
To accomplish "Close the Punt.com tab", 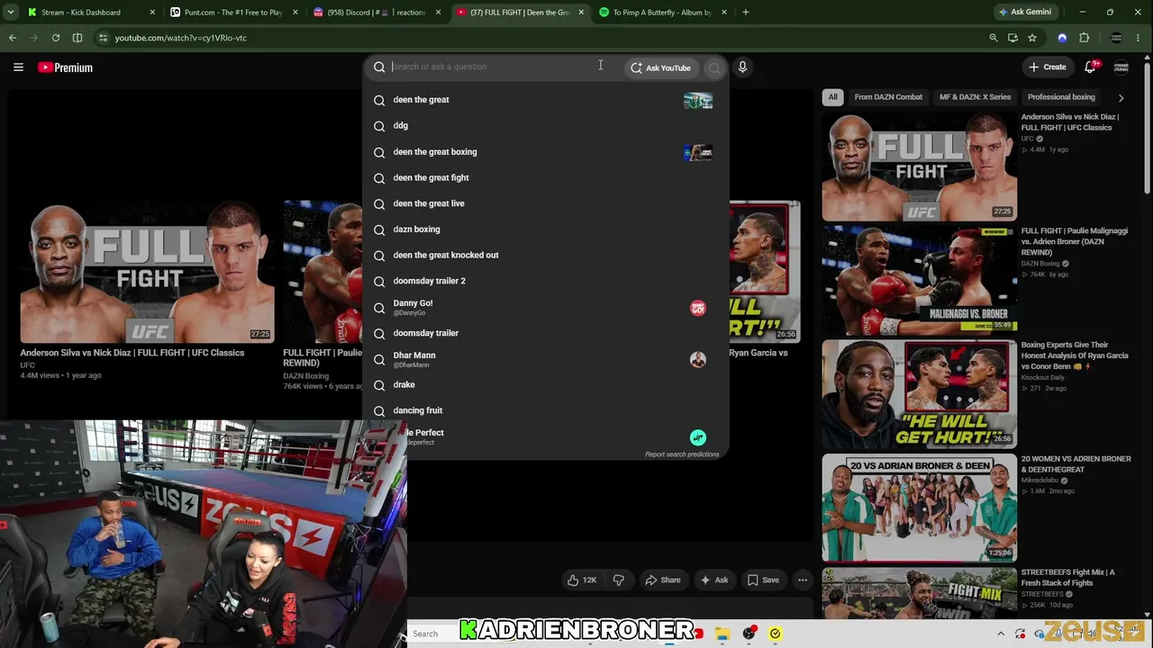I will click(295, 13).
